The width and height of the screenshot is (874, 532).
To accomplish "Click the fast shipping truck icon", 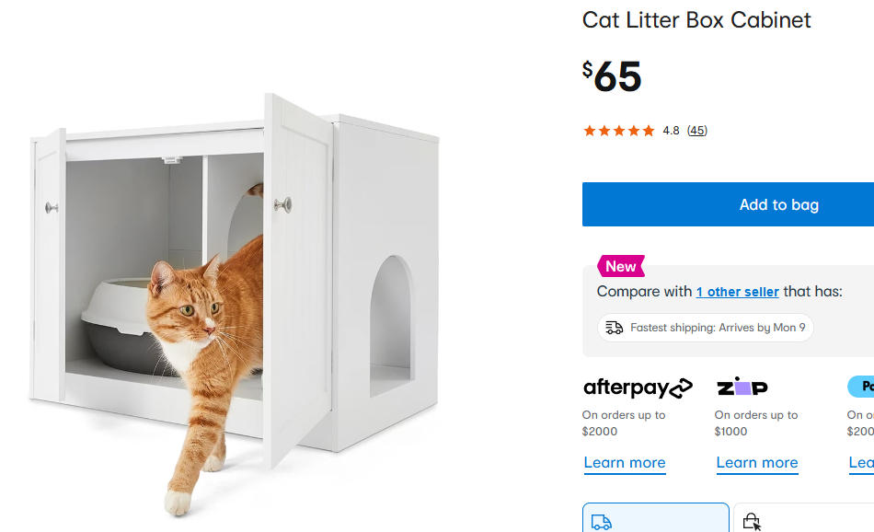I will [x=614, y=328].
